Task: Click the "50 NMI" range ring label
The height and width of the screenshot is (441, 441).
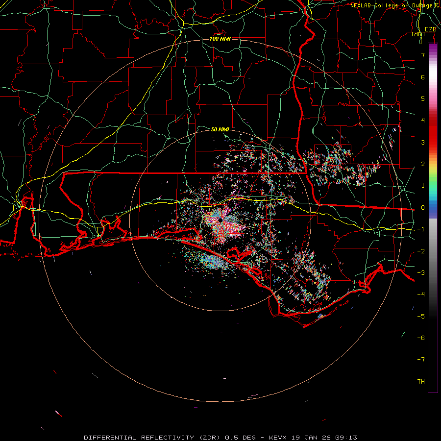Action: (220, 129)
